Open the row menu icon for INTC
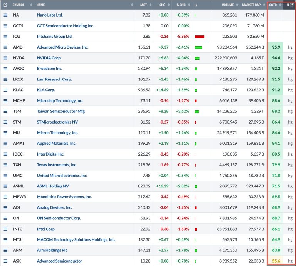Screen dimensions: 296x266 [x=5, y=229]
